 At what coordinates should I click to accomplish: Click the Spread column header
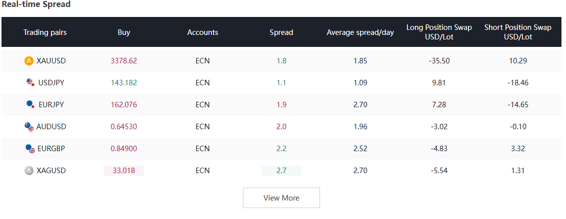[281, 32]
